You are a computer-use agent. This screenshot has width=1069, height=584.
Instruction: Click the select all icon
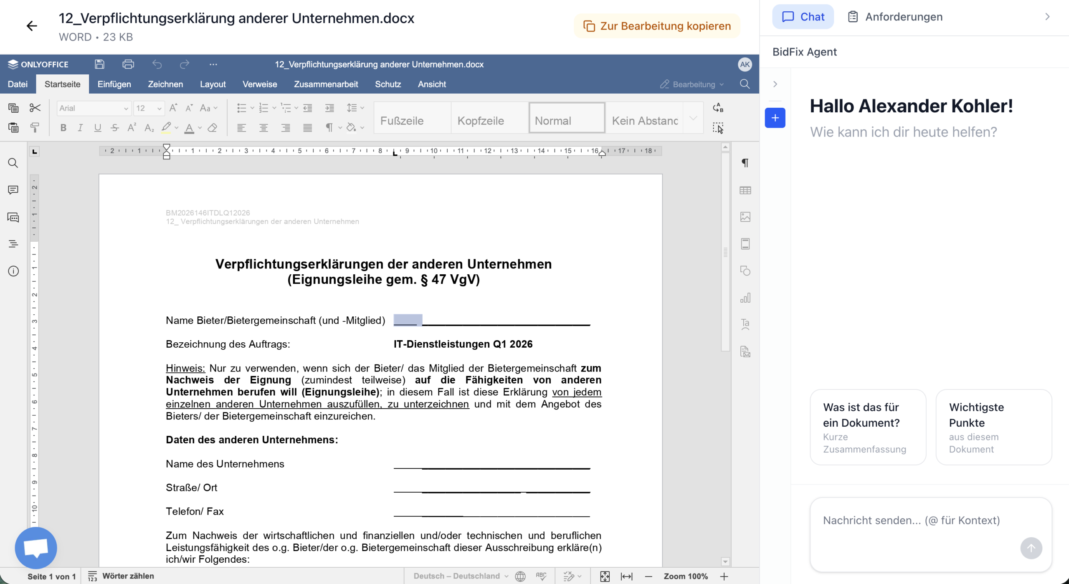(x=718, y=128)
